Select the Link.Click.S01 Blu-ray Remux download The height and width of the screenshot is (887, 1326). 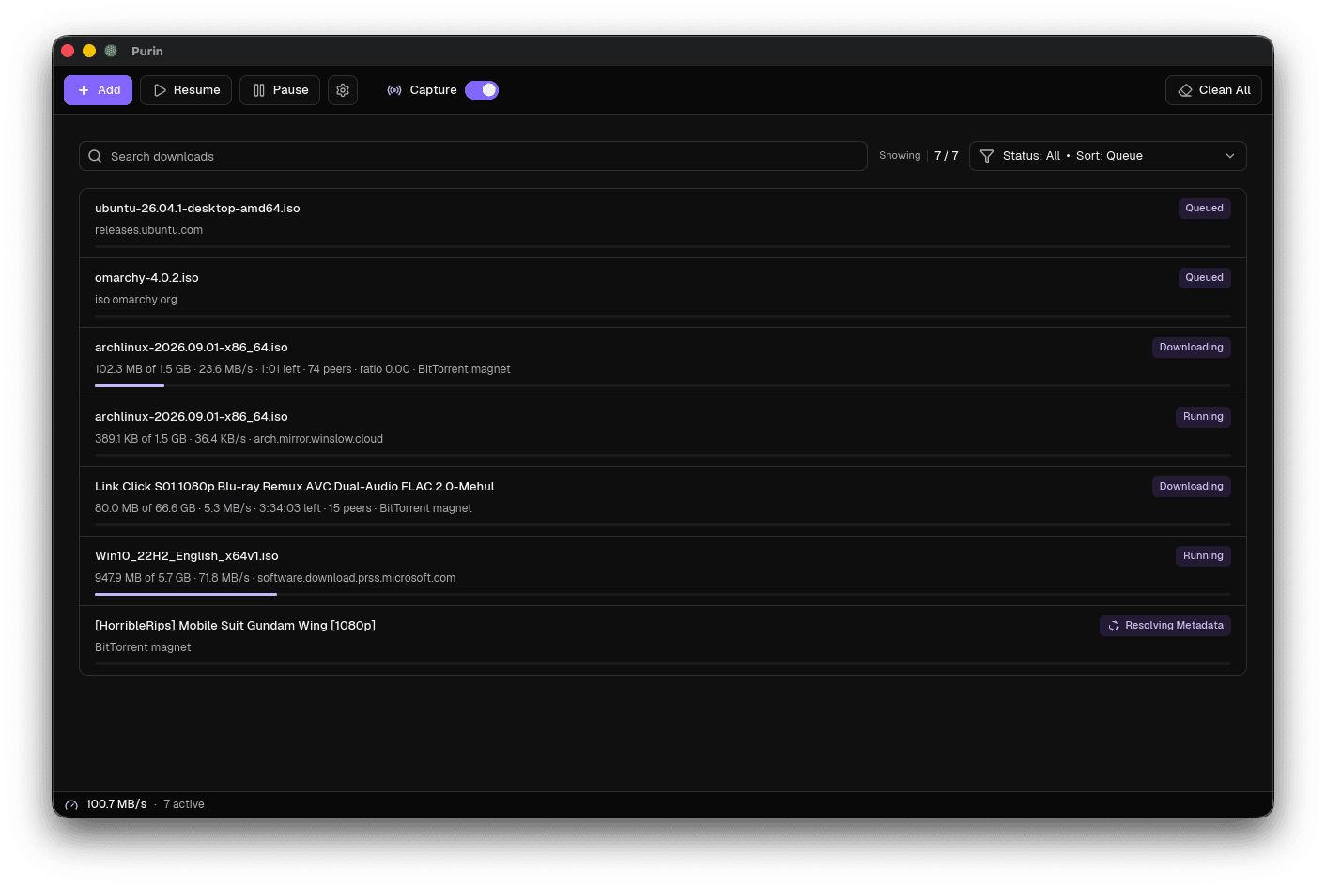[x=663, y=502]
